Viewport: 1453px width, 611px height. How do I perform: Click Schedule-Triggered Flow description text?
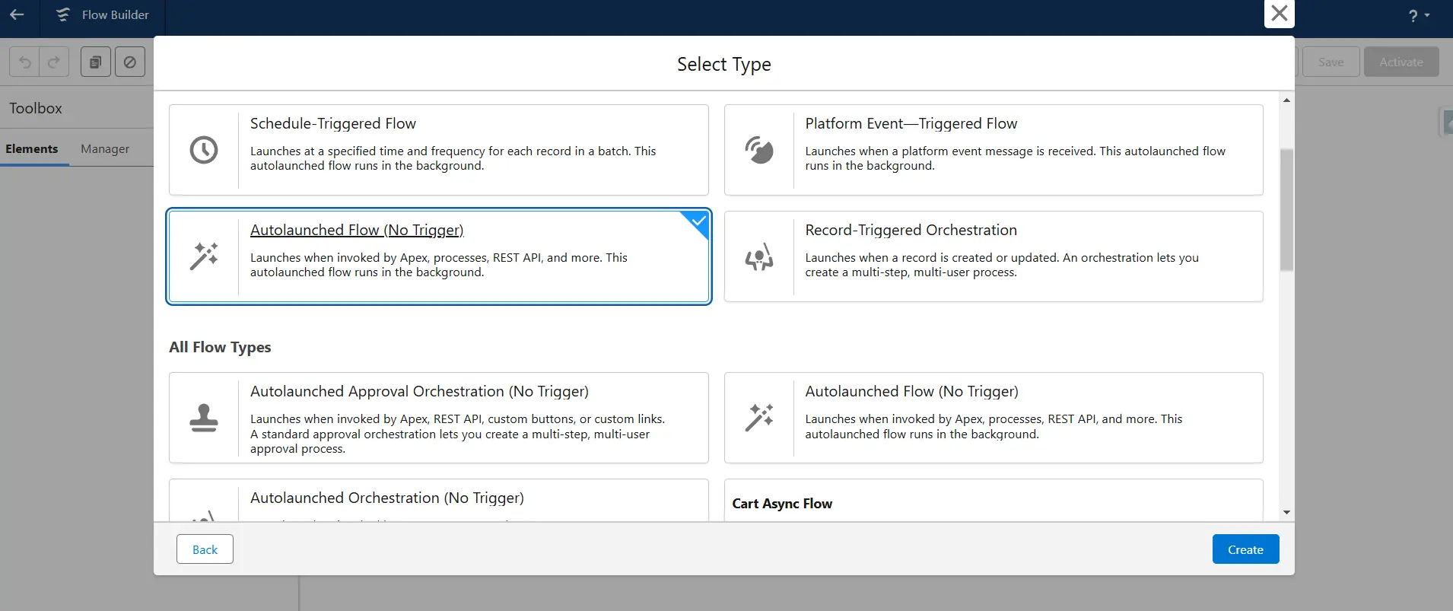(453, 158)
